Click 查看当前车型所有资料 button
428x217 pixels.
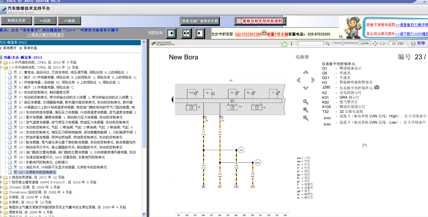point(260,21)
